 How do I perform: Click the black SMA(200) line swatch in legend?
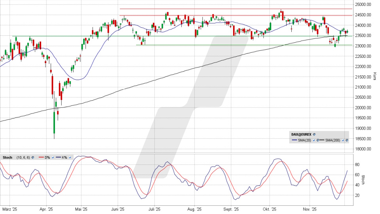(322, 140)
